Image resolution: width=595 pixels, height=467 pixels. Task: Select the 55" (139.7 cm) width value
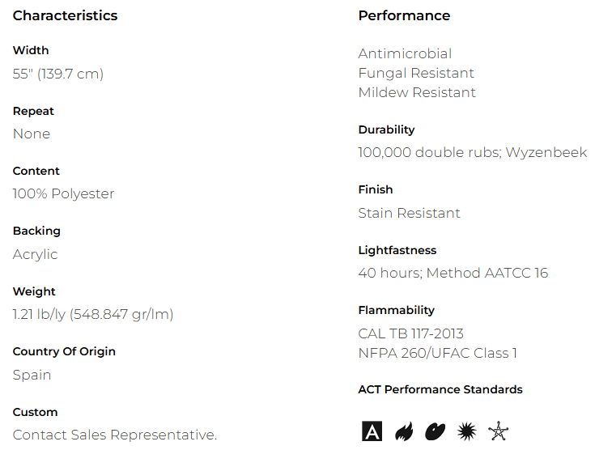58,74
